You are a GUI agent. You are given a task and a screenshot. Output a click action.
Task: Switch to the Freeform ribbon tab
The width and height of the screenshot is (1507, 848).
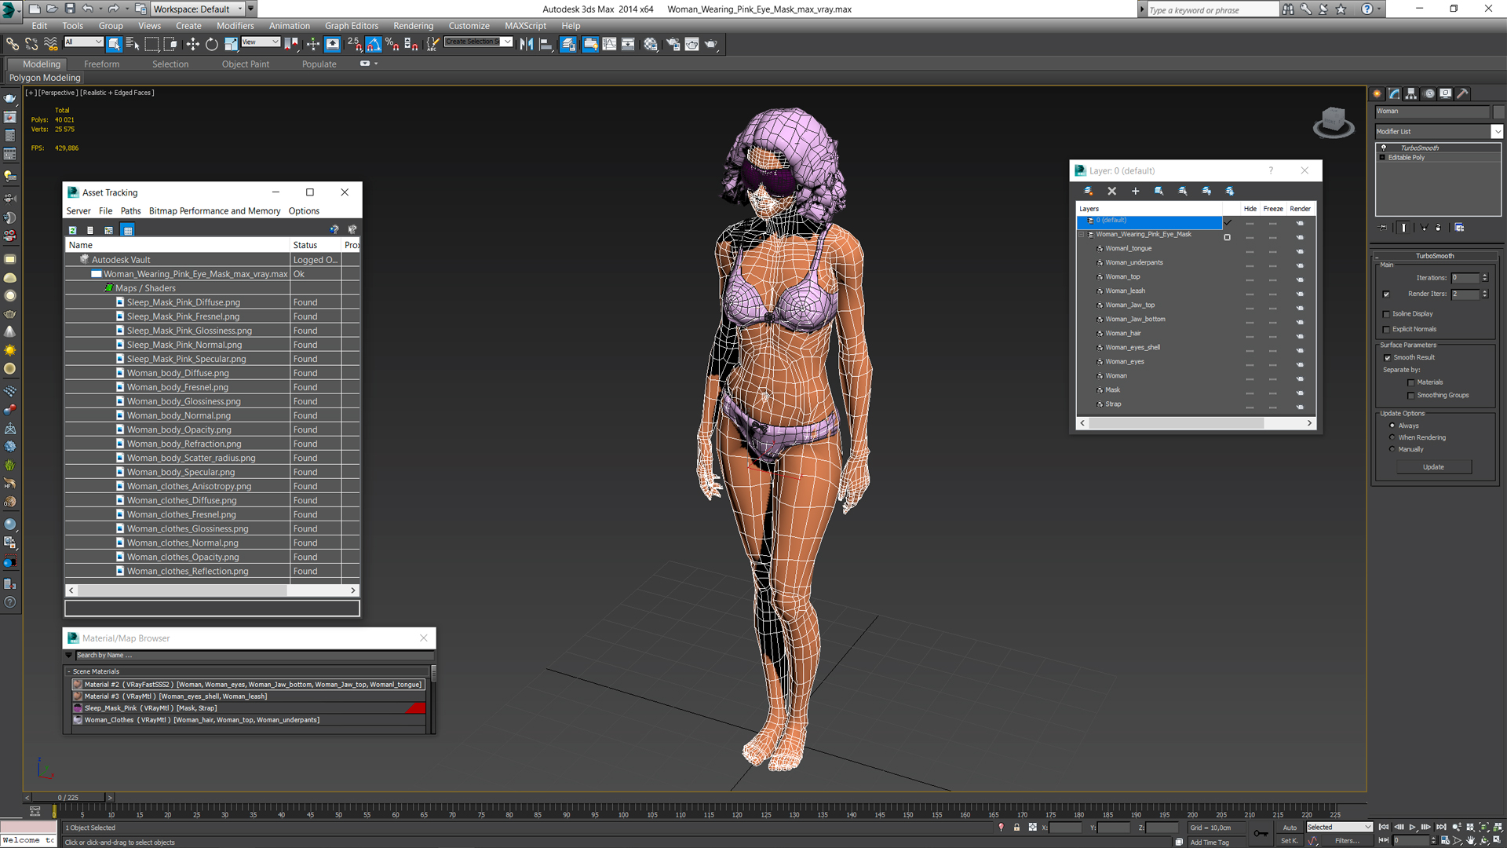pos(101,64)
